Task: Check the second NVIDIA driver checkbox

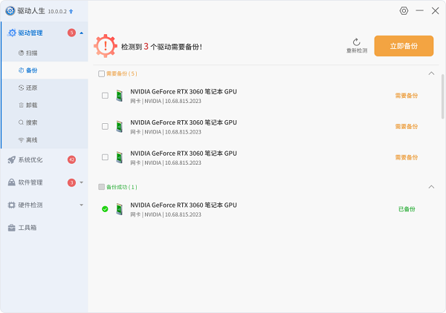Action: (105, 126)
